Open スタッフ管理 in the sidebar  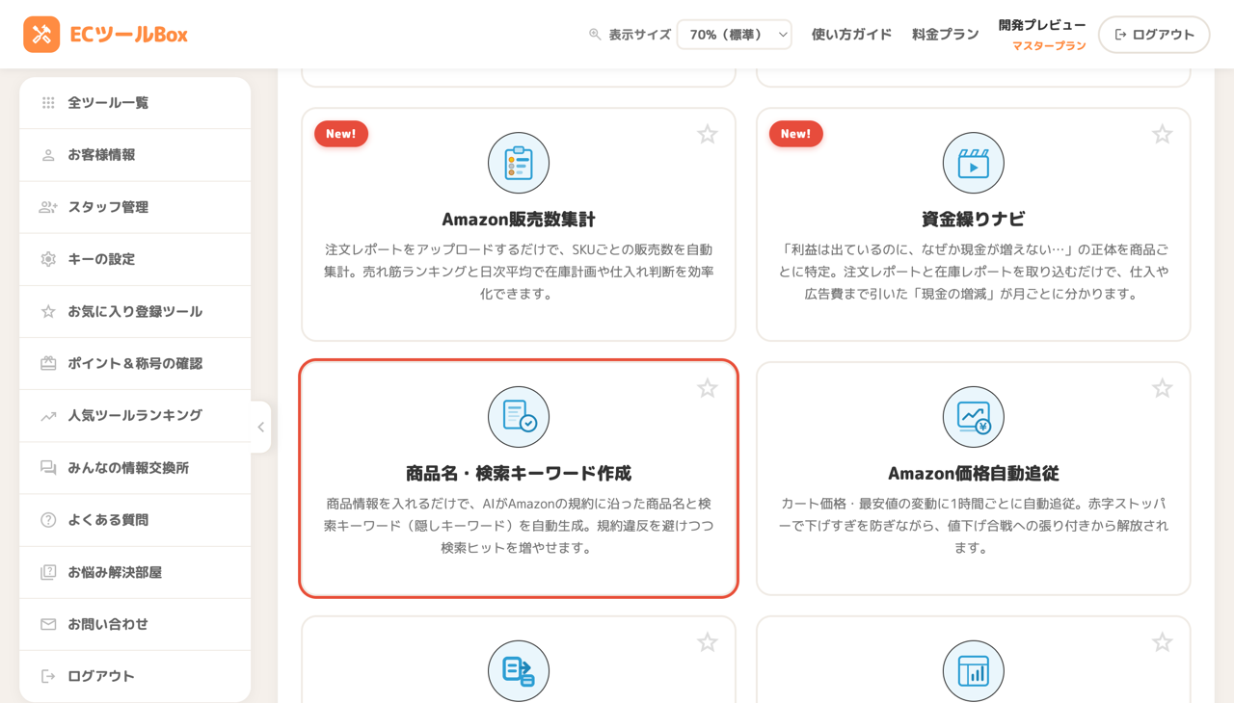pos(135,207)
